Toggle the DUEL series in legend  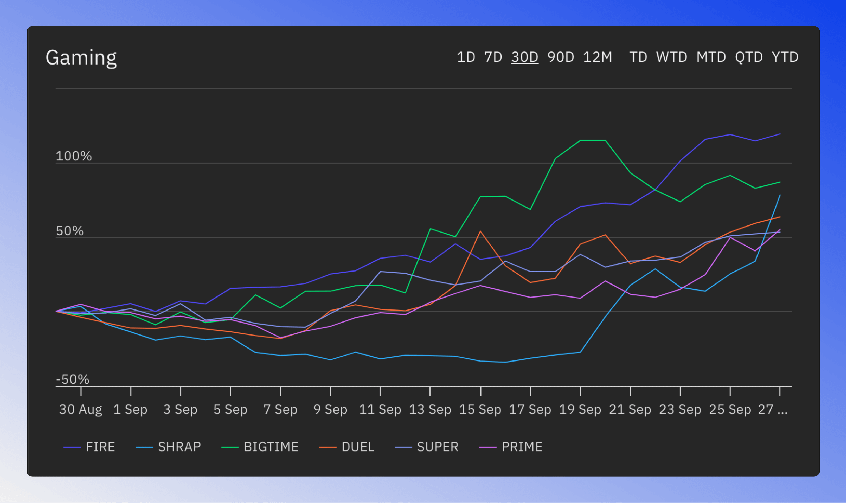347,447
